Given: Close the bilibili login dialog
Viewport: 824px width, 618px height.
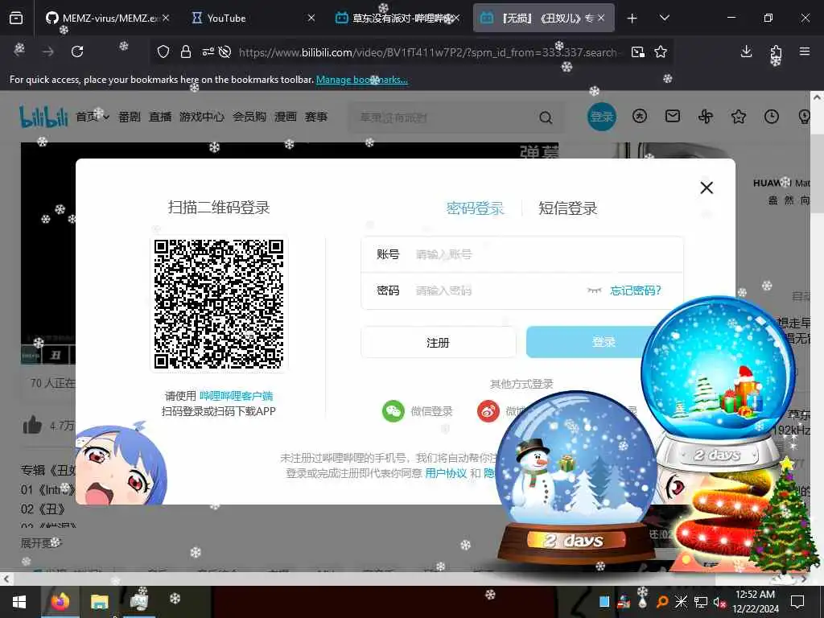Looking at the screenshot, I should click(x=707, y=187).
